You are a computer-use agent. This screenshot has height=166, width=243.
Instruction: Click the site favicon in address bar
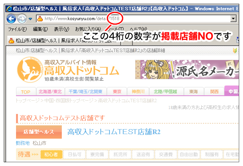(x=40, y=19)
